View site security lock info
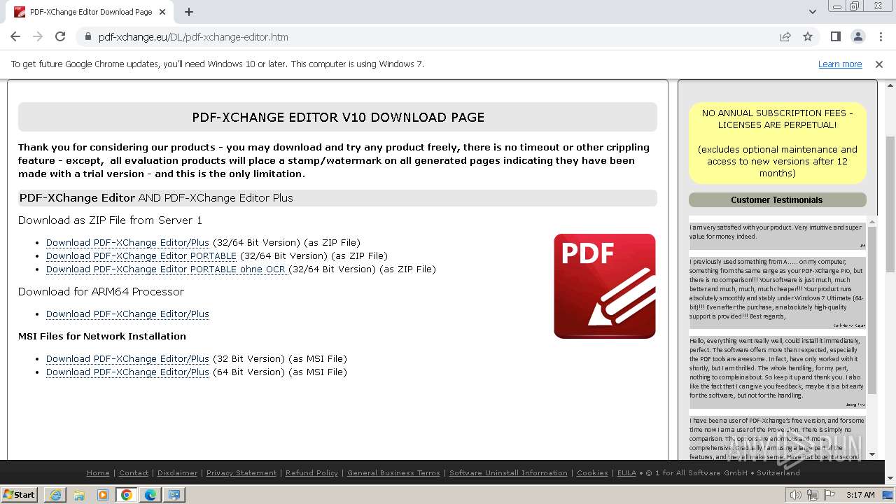896x504 pixels. click(87, 36)
